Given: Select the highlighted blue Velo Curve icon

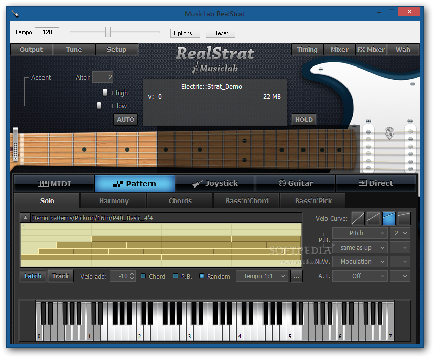Looking at the screenshot, I should click(388, 218).
